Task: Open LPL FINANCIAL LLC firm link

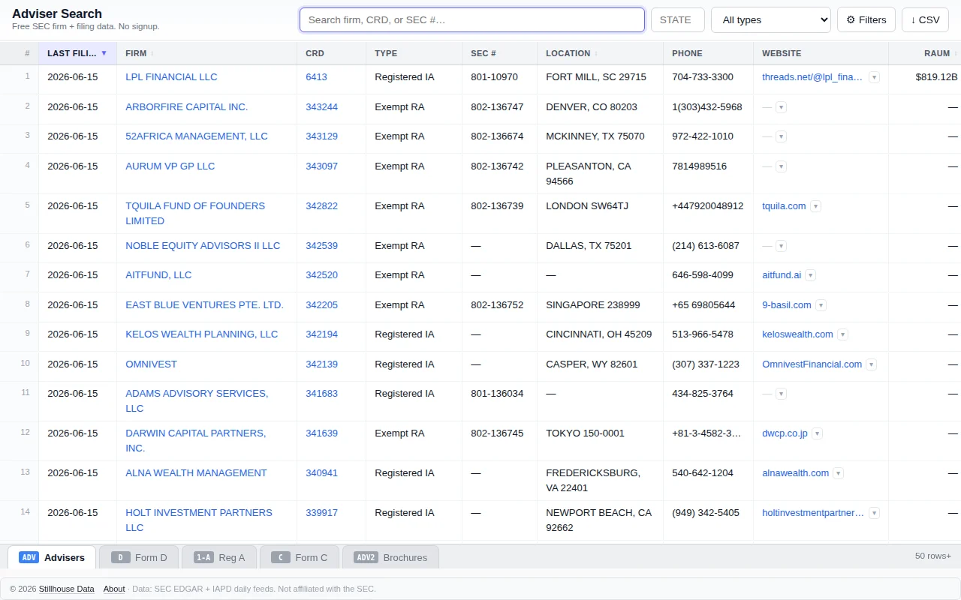Action: pyautogui.click(x=171, y=77)
